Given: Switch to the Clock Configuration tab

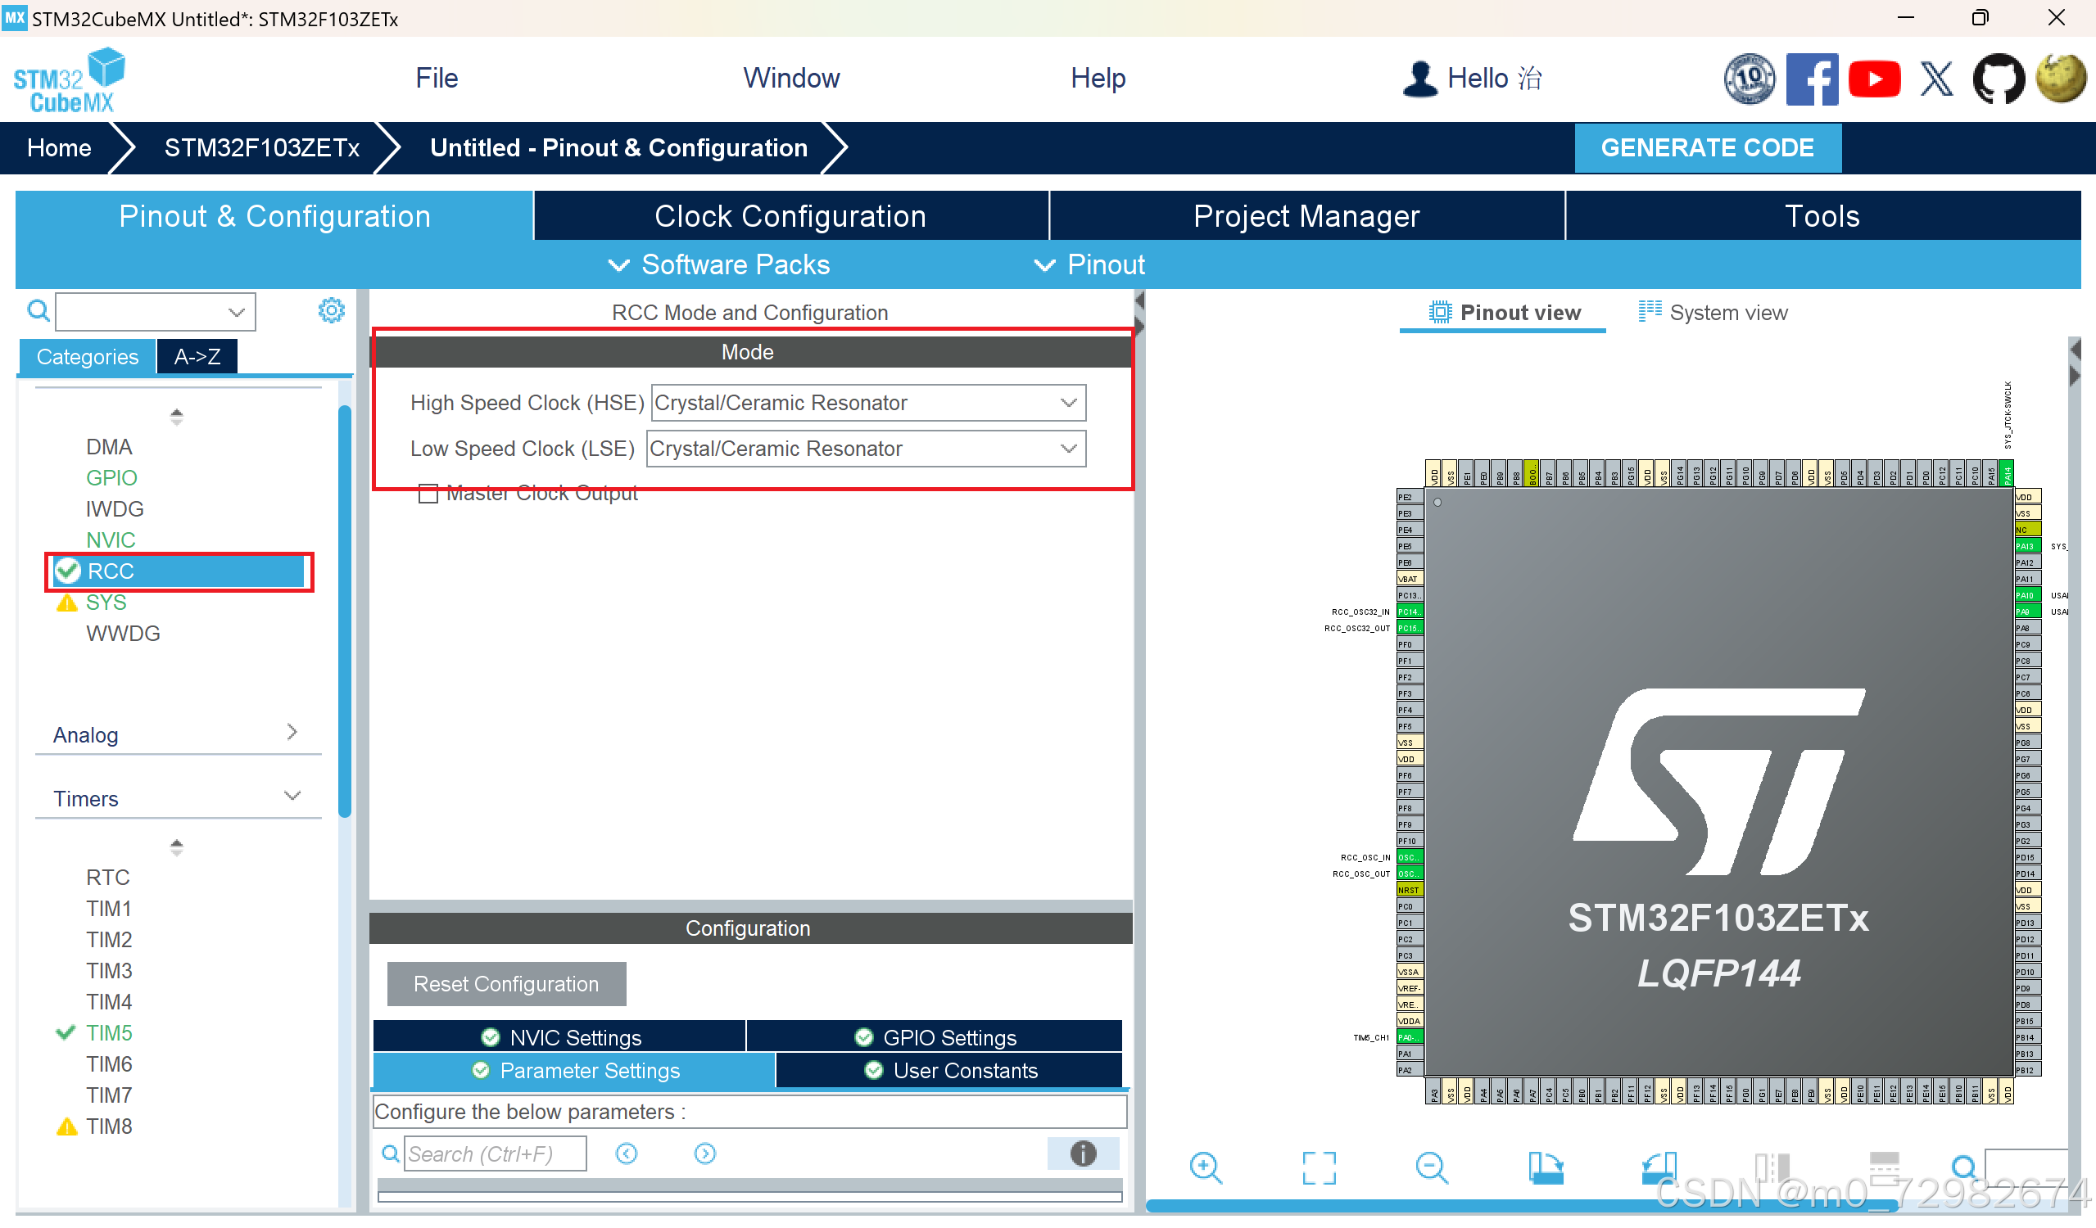Looking at the screenshot, I should click(x=790, y=215).
